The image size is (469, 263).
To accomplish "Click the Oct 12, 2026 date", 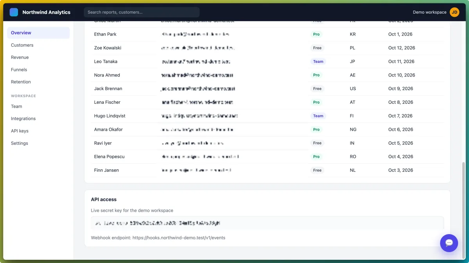I will pos(402,48).
